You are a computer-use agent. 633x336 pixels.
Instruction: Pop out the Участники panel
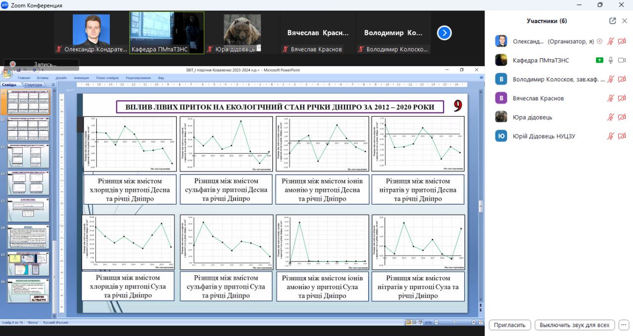click(x=613, y=21)
